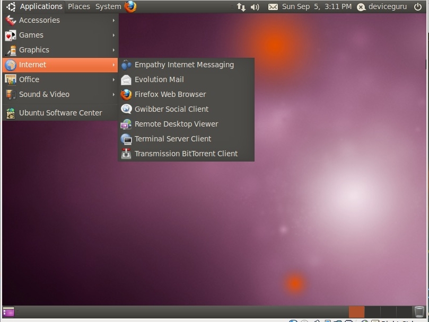This screenshot has height=322, width=429.
Task: Open the network connections indicator
Action: click(241, 7)
